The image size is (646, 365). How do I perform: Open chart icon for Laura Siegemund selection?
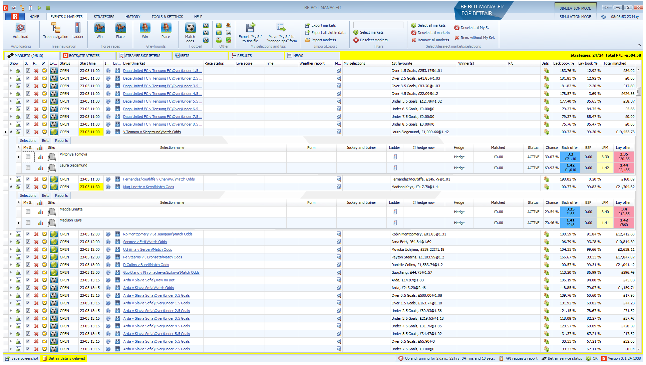tap(40, 168)
